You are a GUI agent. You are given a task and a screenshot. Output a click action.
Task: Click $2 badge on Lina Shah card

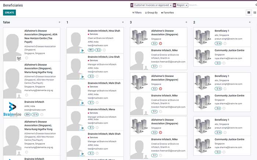91,76
